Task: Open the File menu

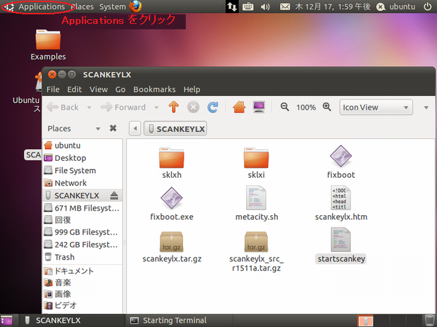Action: 53,89
